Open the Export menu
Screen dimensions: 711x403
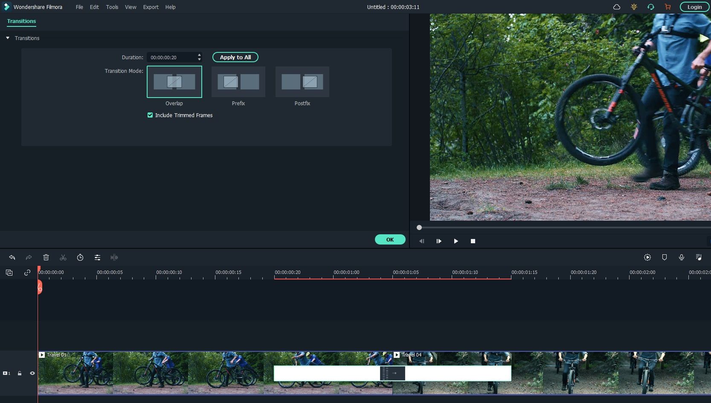151,7
